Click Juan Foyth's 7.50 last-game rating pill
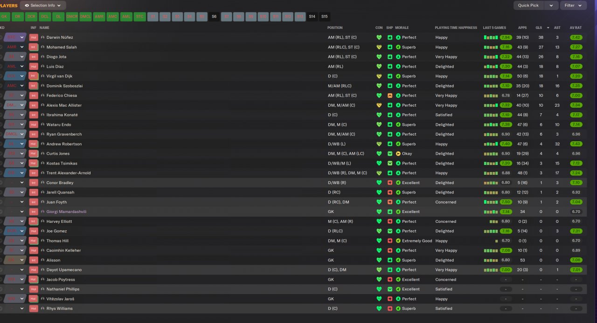This screenshot has width=597, height=323. pyautogui.click(x=506, y=202)
